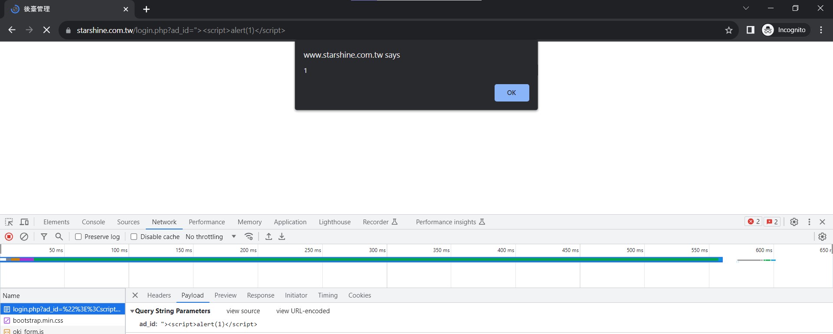
Task: Click the Incognito profile button
Action: [x=786, y=30]
